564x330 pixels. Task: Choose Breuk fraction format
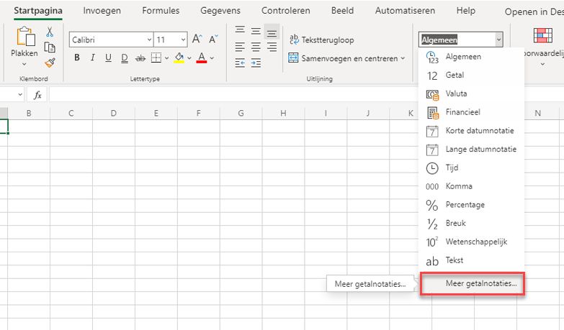coord(471,224)
